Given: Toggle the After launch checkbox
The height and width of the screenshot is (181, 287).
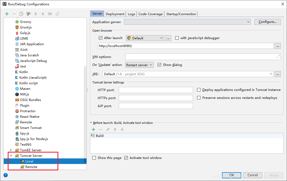Looking at the screenshot, I should pyautogui.click(x=100, y=38).
